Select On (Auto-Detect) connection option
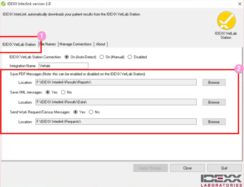 80,57
